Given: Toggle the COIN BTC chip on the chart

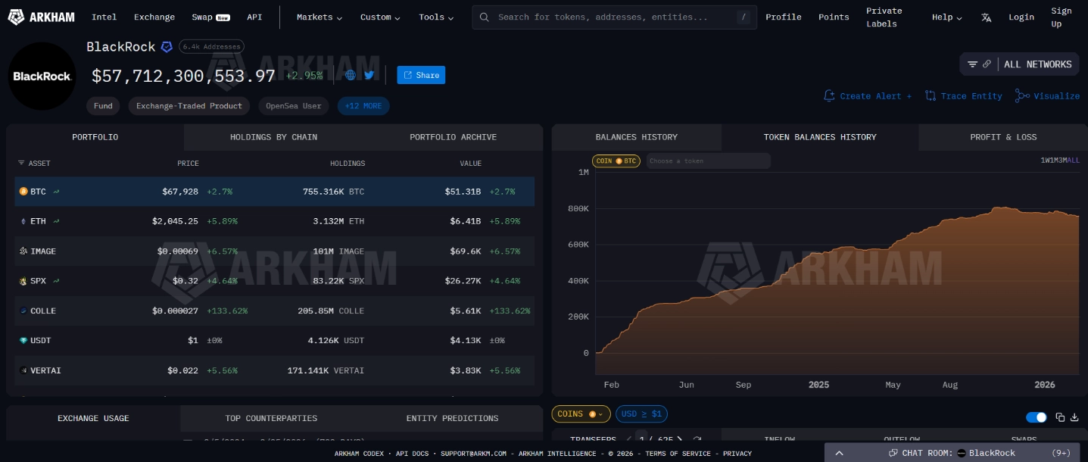Looking at the screenshot, I should pos(616,161).
